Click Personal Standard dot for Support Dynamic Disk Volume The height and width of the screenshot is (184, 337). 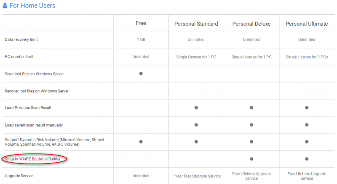point(196,142)
